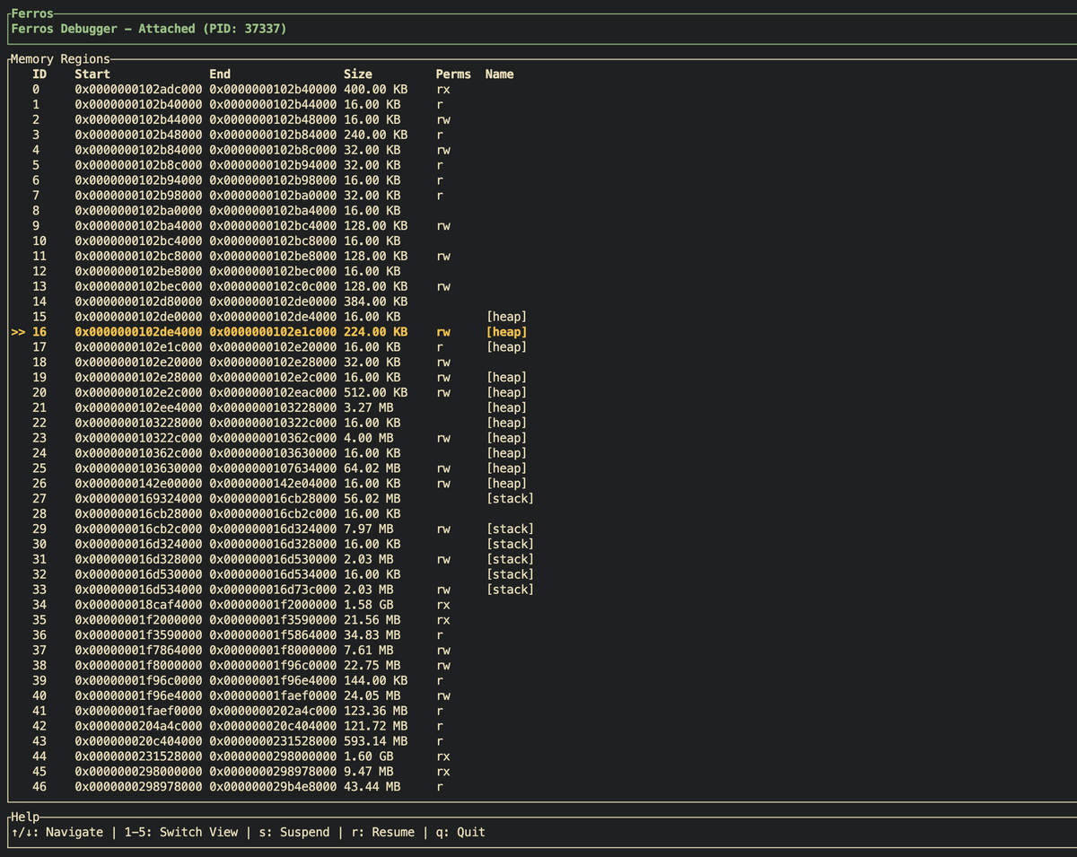Click the '384.00 KB' size in row 14
1077x857 pixels.
pos(376,302)
